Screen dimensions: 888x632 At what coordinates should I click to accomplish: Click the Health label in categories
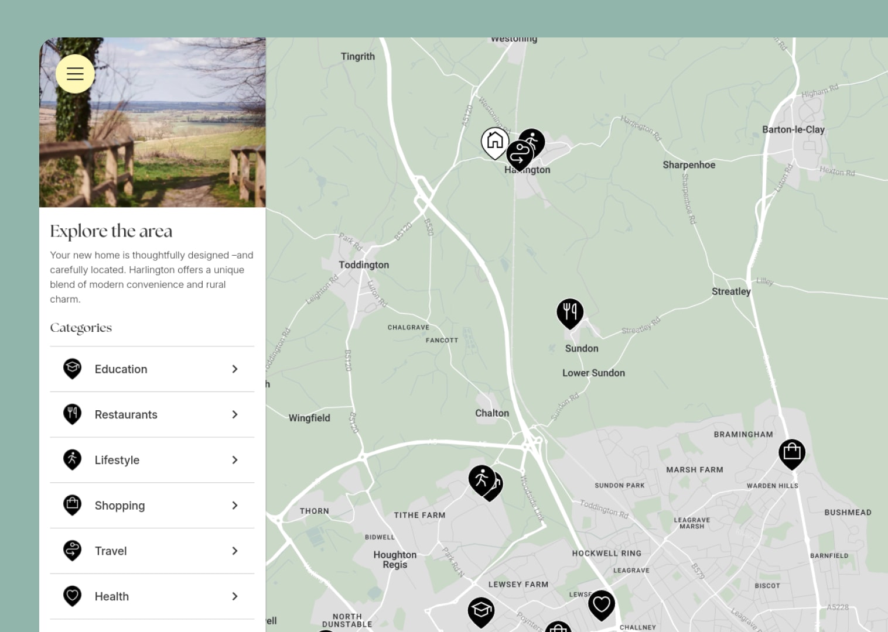pos(112,596)
